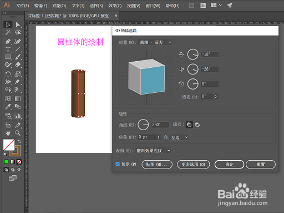Swap fill and stroke colors

coord(19,141)
